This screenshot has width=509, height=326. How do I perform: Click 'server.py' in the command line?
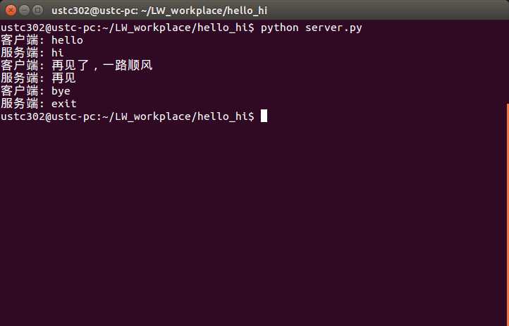pos(333,28)
